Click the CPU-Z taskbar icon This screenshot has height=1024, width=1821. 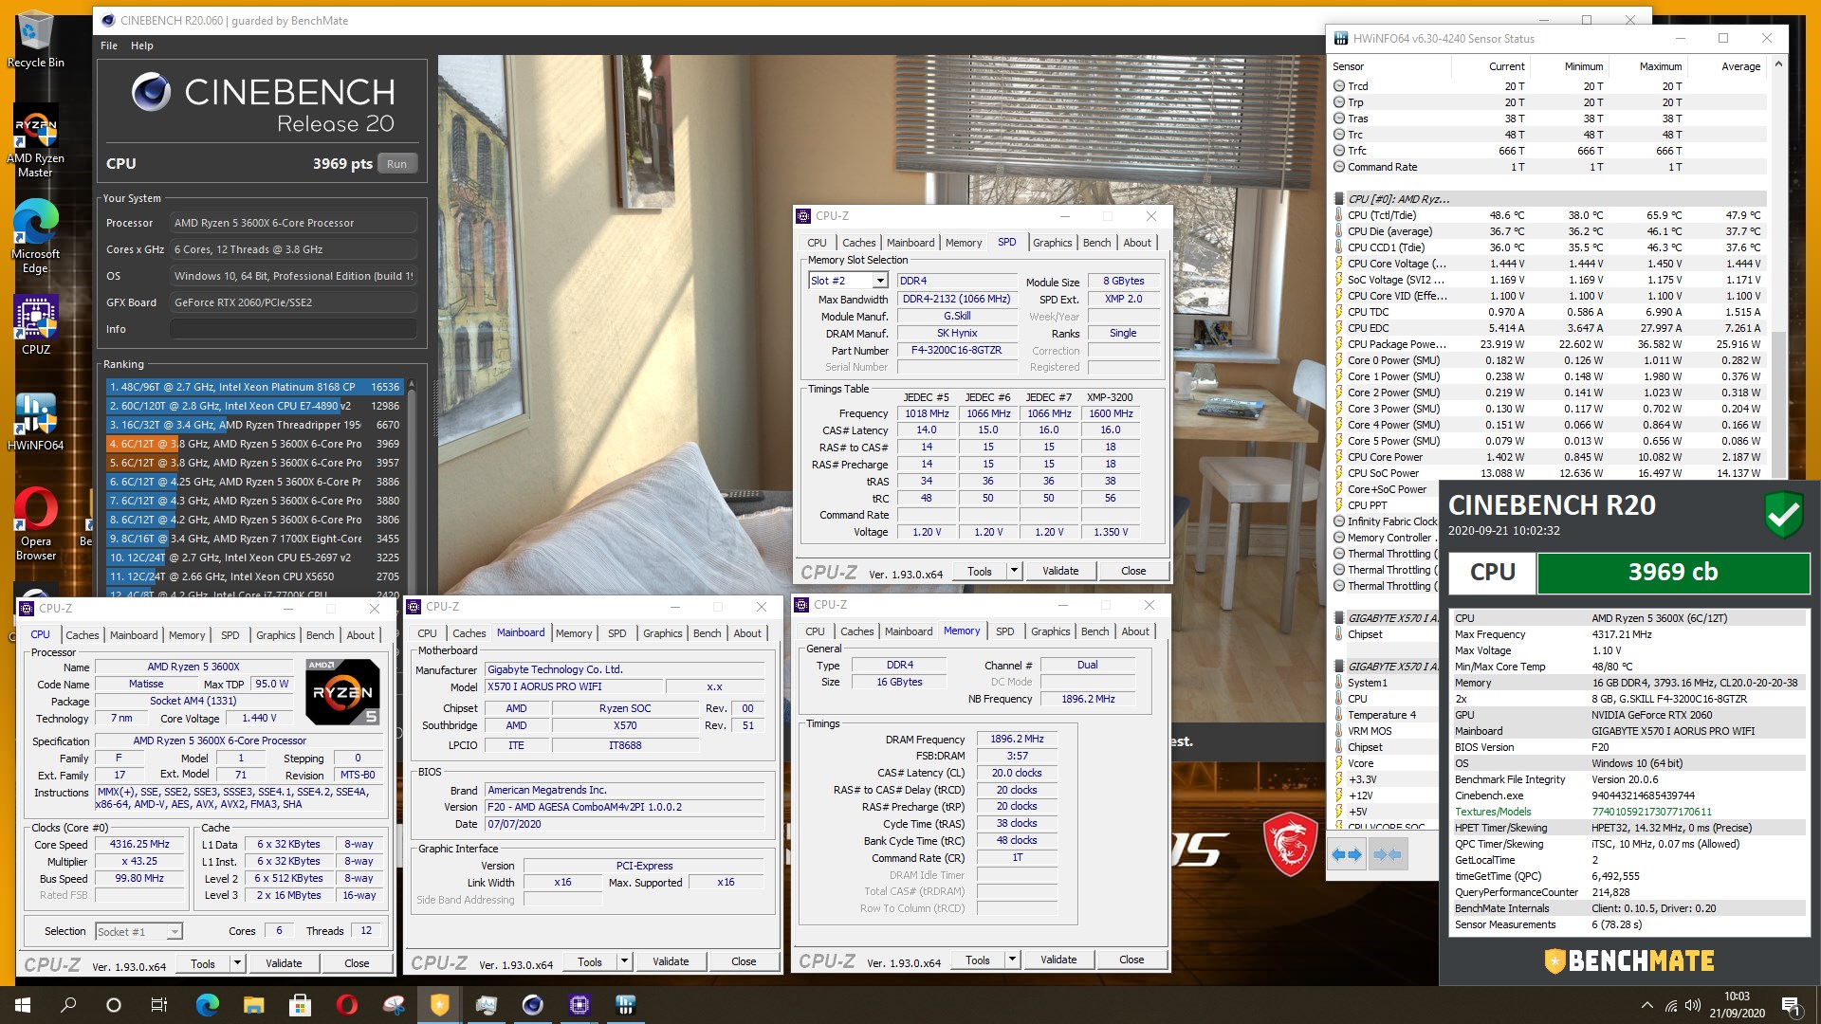click(x=579, y=1005)
